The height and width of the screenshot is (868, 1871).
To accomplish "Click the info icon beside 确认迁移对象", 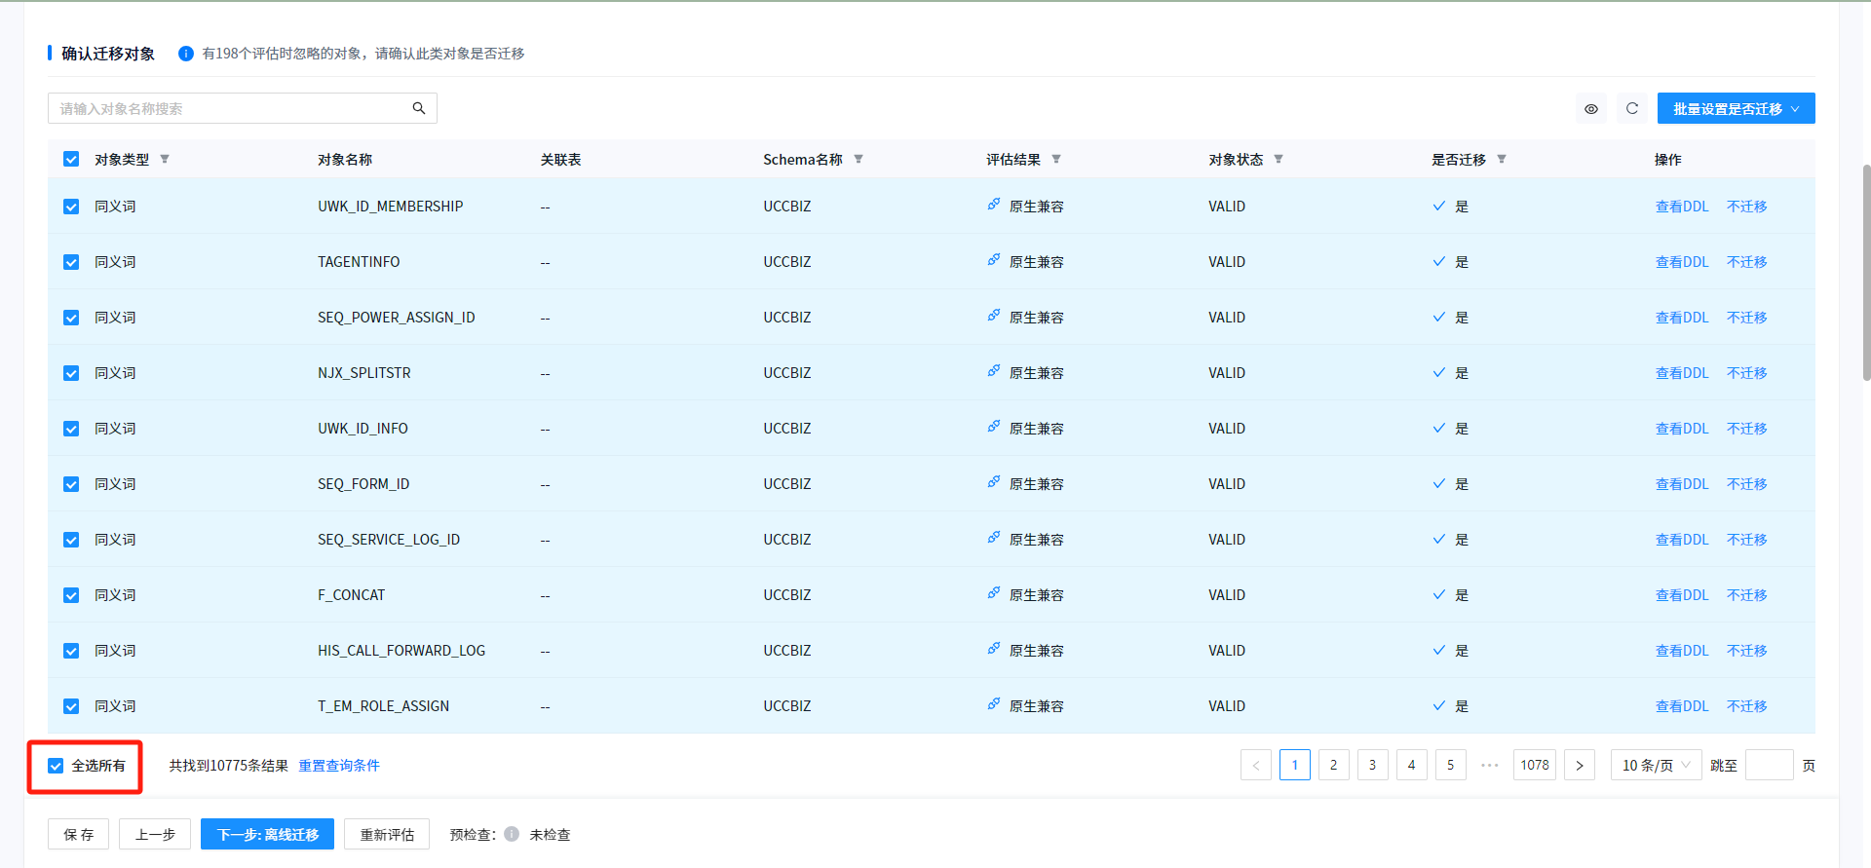I will click(x=186, y=54).
